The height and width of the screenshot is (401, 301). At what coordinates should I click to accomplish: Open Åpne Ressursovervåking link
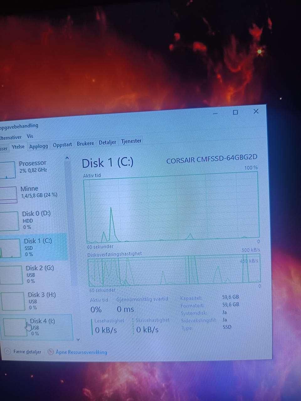coord(81,352)
